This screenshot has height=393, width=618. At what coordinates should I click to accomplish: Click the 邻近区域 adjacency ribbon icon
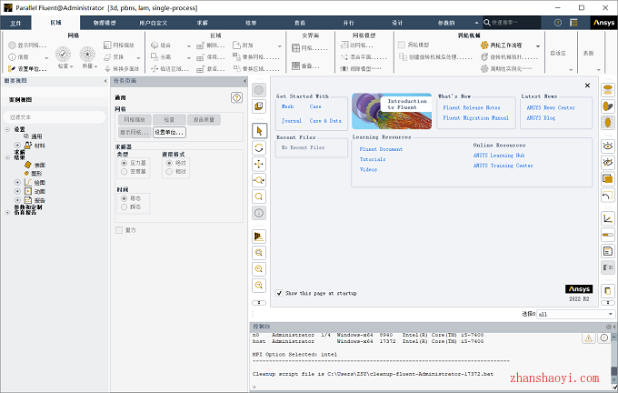[154, 68]
